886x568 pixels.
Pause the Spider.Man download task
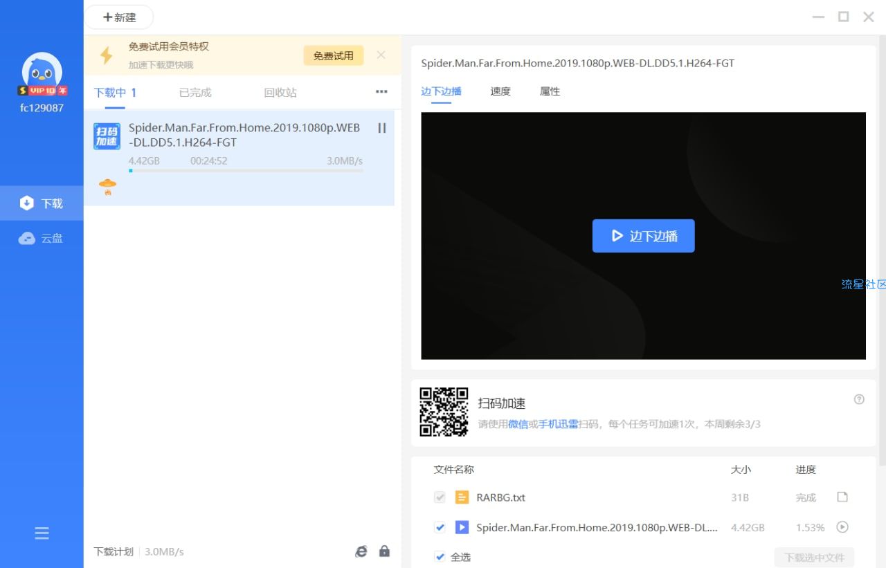381,128
